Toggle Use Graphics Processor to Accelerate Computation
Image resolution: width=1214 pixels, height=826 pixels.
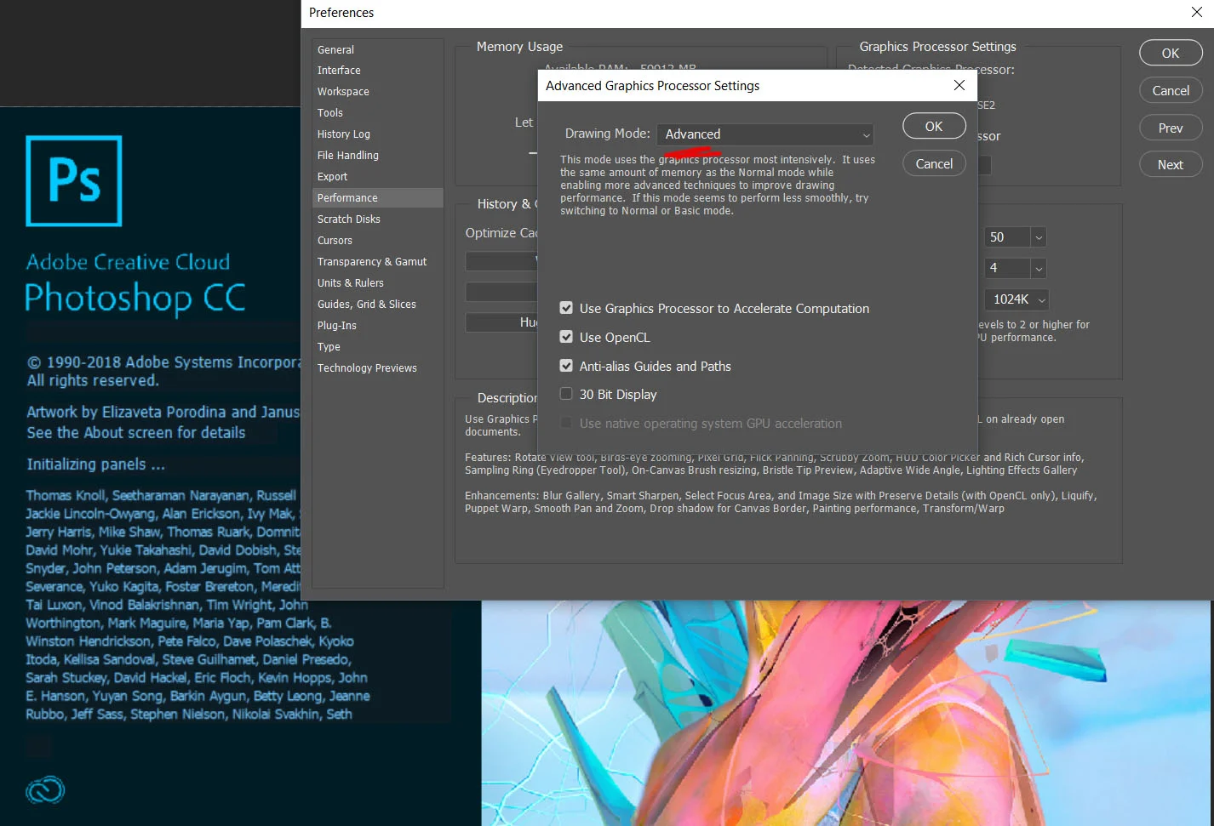tap(566, 308)
